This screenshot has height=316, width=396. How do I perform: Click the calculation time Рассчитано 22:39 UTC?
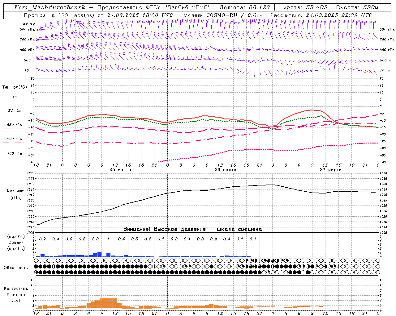[x=321, y=15]
